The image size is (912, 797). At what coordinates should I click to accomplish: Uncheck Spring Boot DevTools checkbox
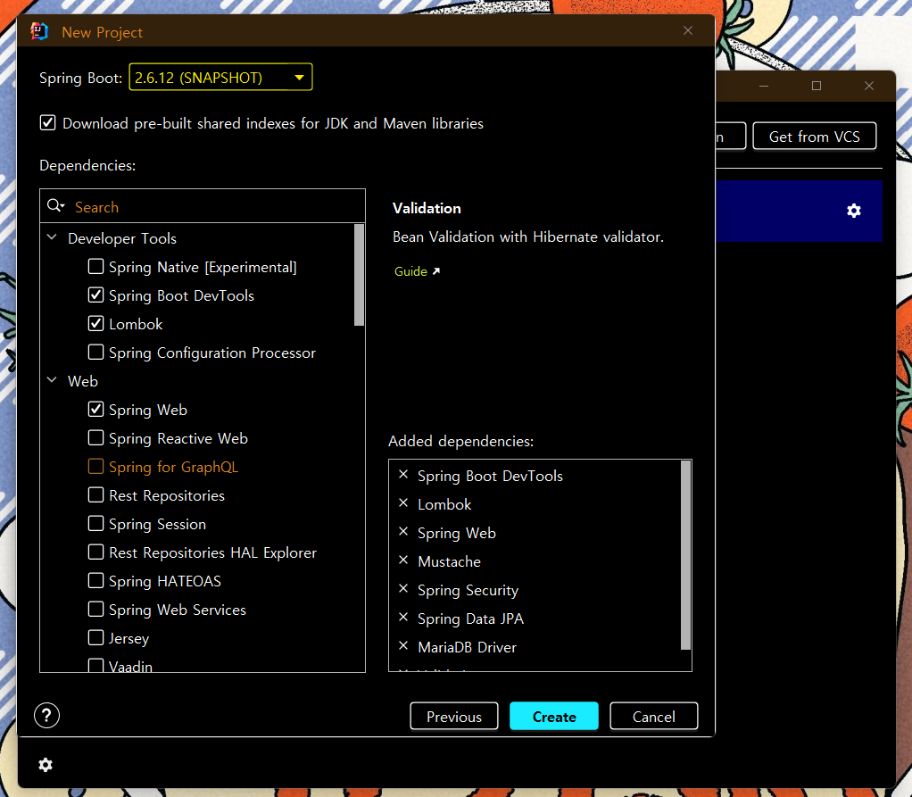(96, 295)
